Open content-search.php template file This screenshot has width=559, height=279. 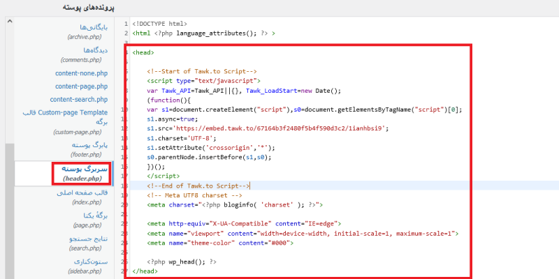coord(79,99)
